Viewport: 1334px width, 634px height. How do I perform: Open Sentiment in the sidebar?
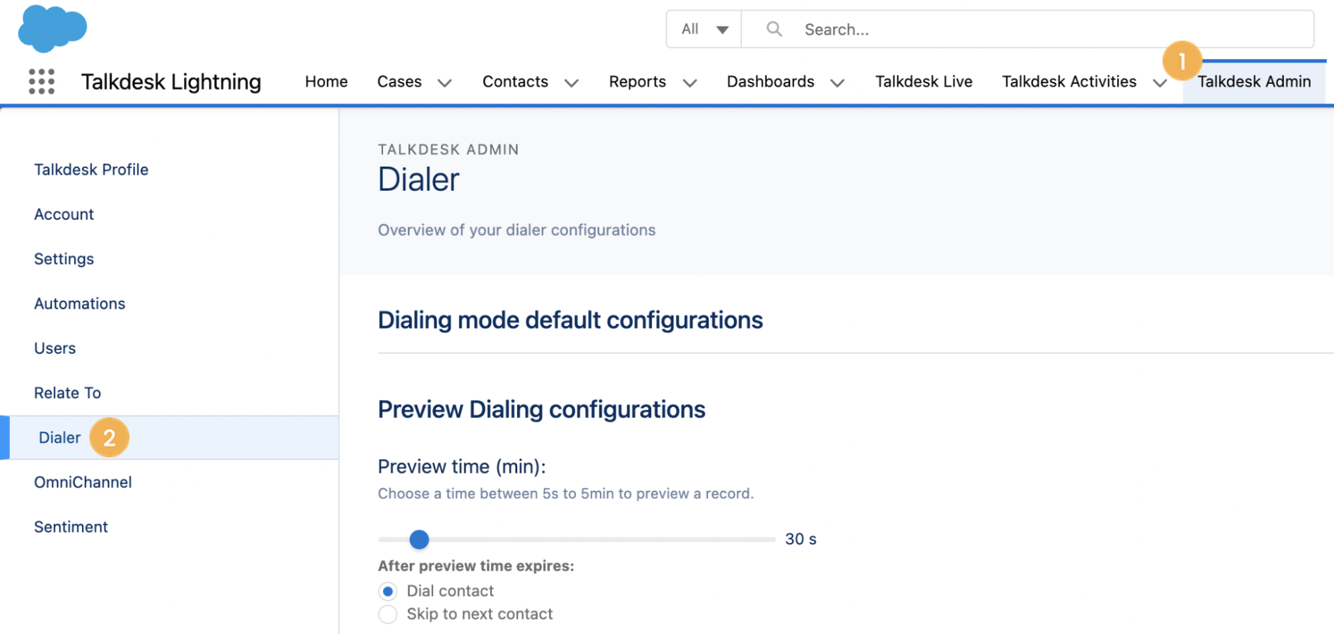(x=71, y=527)
